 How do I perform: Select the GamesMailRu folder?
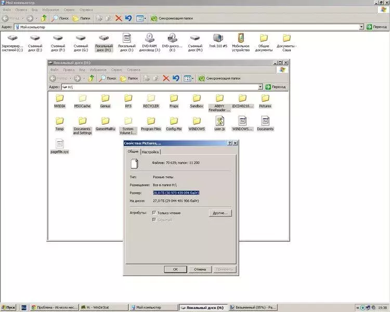105,124
